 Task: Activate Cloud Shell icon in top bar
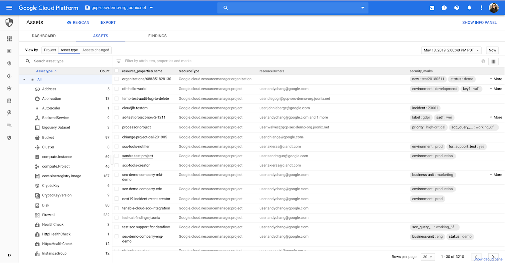coord(432,8)
